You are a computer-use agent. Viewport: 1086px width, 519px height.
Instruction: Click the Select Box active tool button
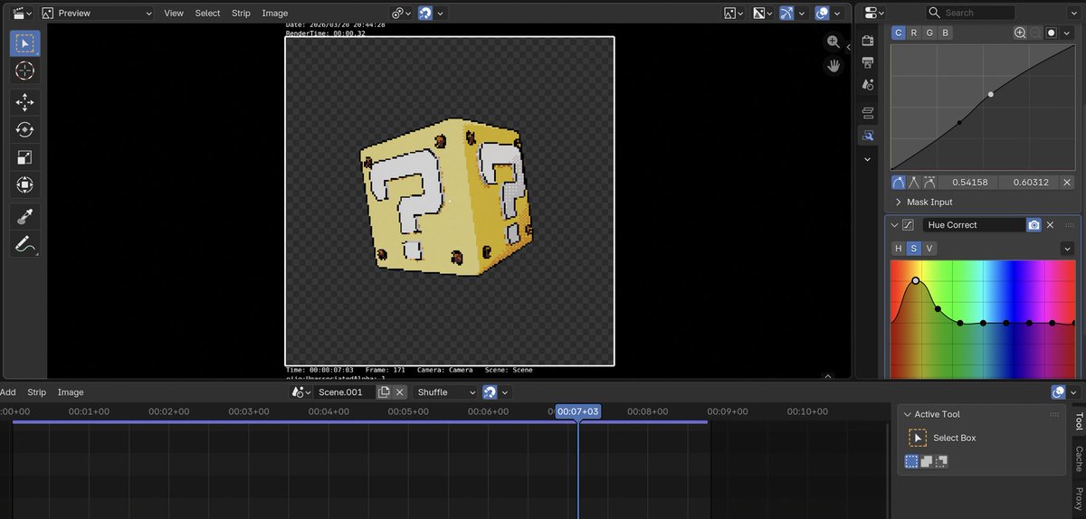918,439
